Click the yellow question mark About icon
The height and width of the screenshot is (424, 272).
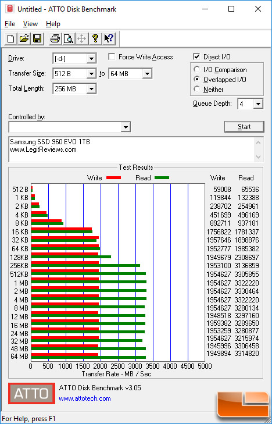95,38
